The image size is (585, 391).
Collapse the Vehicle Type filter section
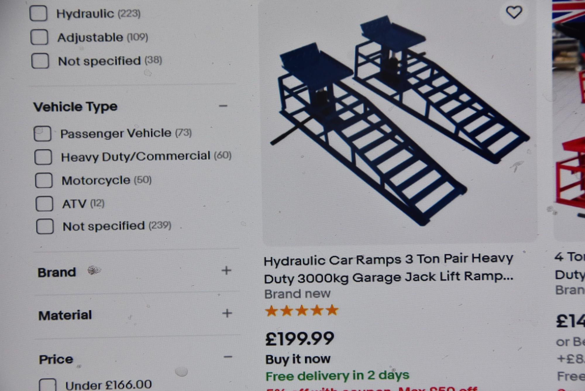point(223,106)
